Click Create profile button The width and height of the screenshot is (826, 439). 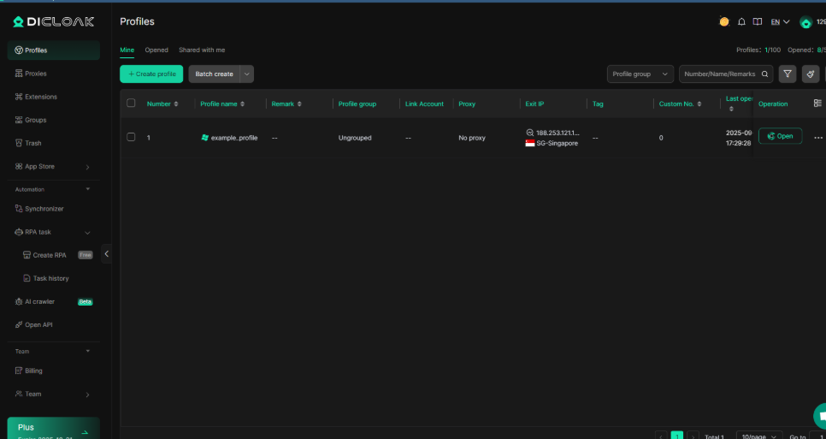coord(151,74)
